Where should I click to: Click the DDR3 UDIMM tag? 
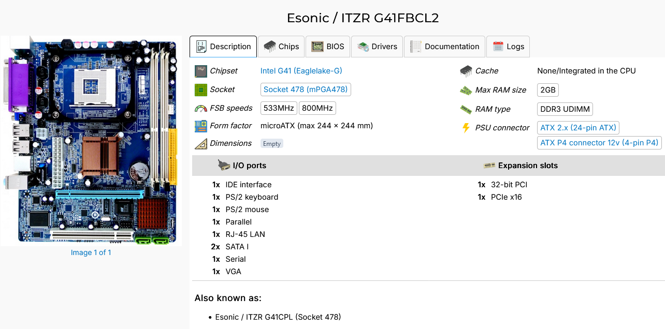tap(565, 109)
